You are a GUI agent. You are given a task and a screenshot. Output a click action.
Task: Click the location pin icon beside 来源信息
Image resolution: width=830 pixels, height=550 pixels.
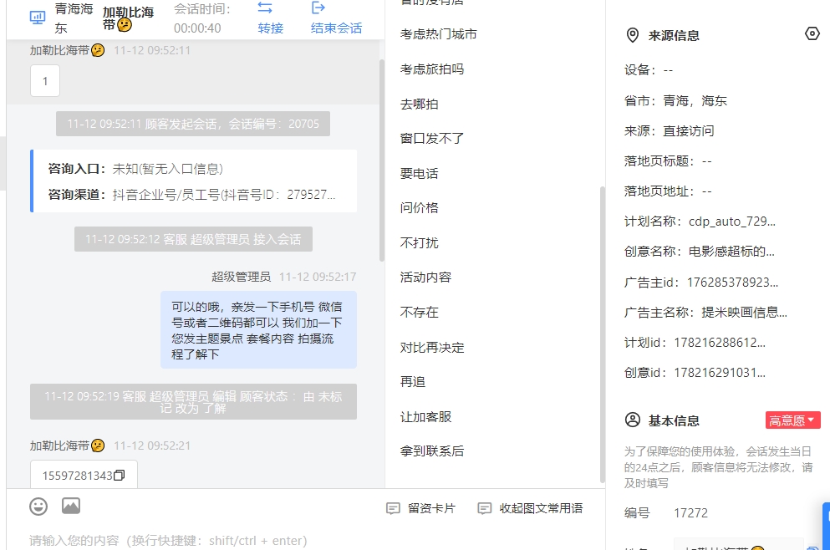pos(633,35)
